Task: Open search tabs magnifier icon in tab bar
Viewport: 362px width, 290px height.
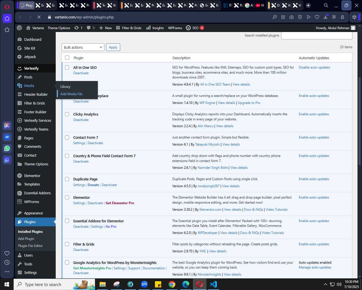Action: 326,5
